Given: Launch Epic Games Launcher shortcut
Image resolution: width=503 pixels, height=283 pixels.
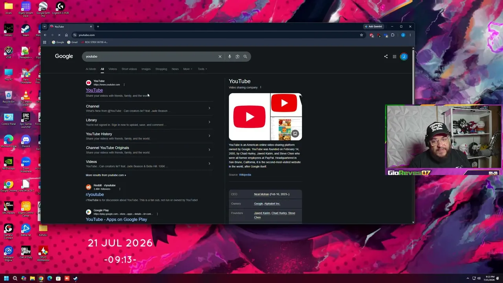Looking at the screenshot, I should (x=26, y=120).
